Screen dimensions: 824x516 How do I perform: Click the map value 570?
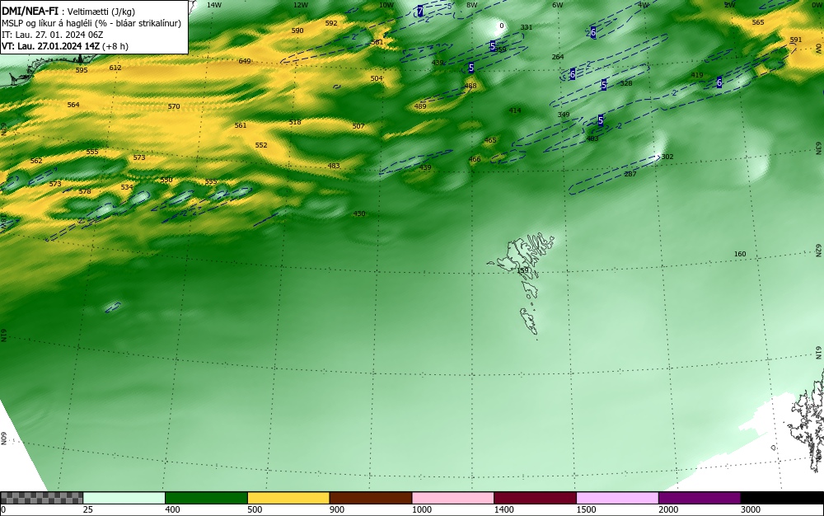[174, 106]
